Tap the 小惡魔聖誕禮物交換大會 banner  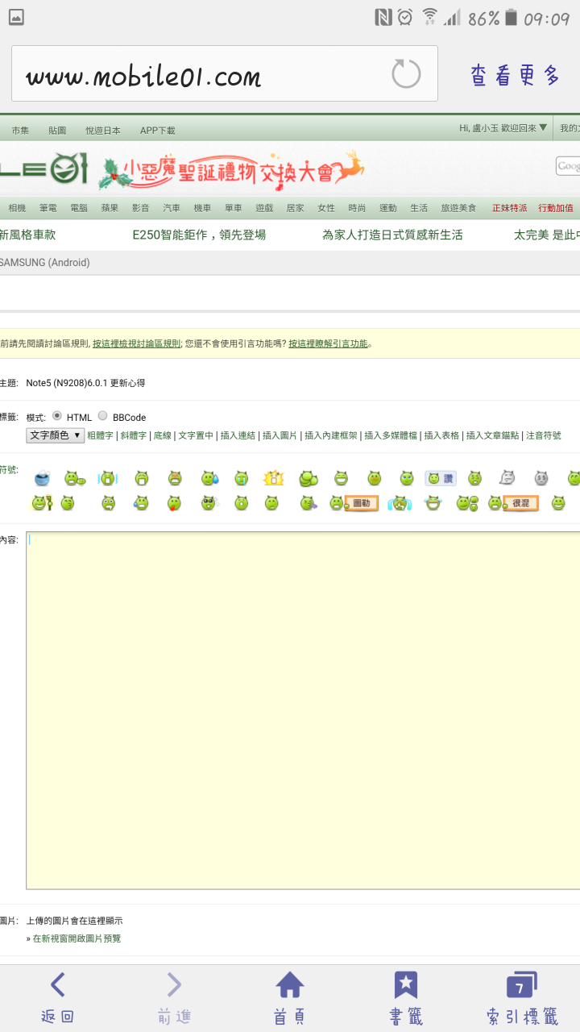coord(232,171)
